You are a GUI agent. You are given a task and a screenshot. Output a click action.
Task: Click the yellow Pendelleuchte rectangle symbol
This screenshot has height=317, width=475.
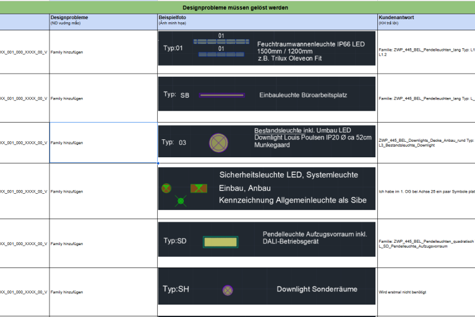point(221,241)
